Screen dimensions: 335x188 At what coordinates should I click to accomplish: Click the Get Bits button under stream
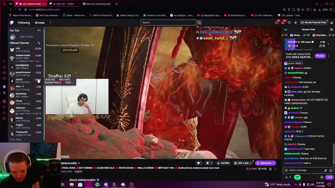tap(223, 163)
